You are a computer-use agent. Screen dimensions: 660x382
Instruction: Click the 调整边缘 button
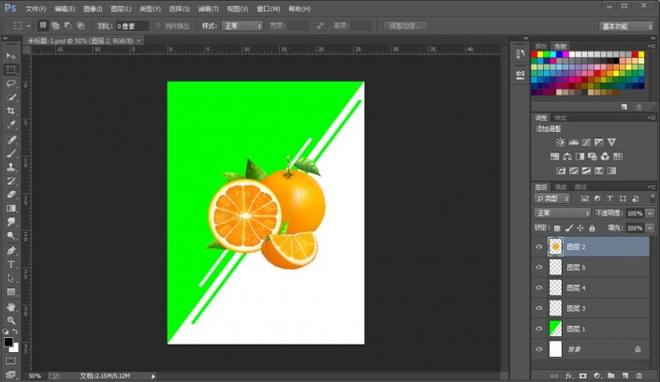pyautogui.click(x=405, y=26)
